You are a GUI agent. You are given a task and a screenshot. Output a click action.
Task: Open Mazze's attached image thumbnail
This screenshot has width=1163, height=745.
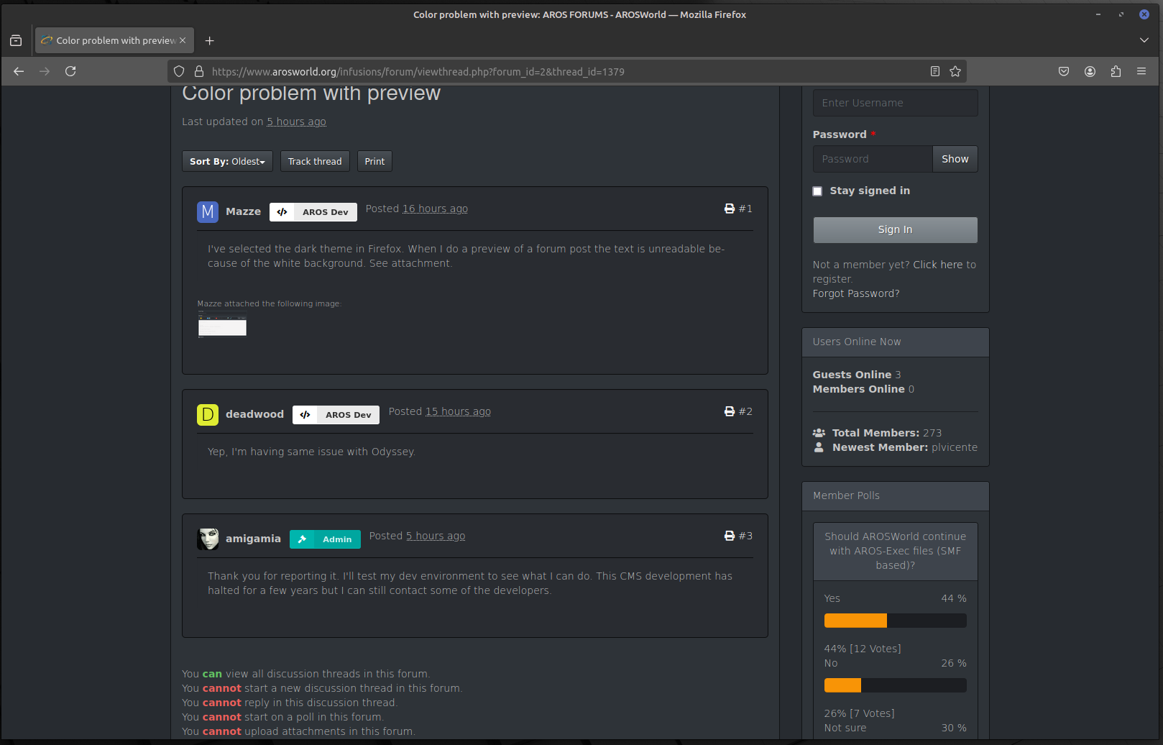pyautogui.click(x=222, y=327)
